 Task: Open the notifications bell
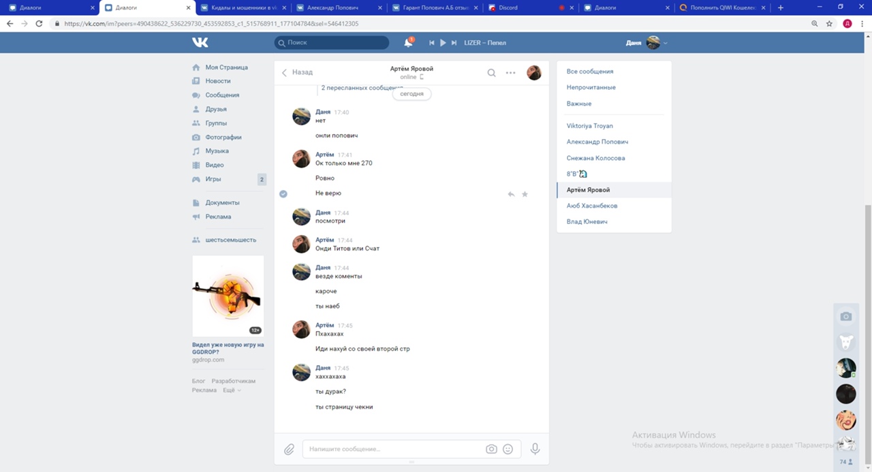408,42
